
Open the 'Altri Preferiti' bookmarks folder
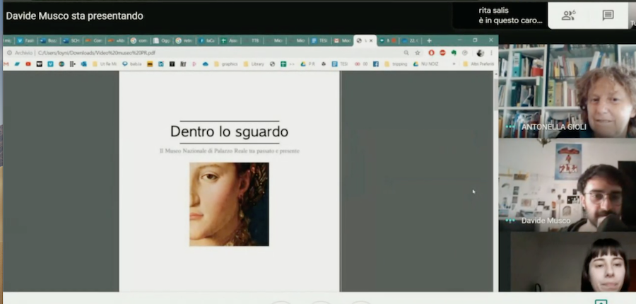[478, 64]
